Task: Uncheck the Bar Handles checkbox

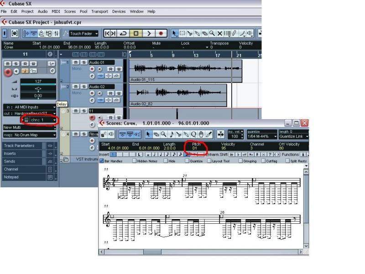Action: pyautogui.click(x=101, y=161)
